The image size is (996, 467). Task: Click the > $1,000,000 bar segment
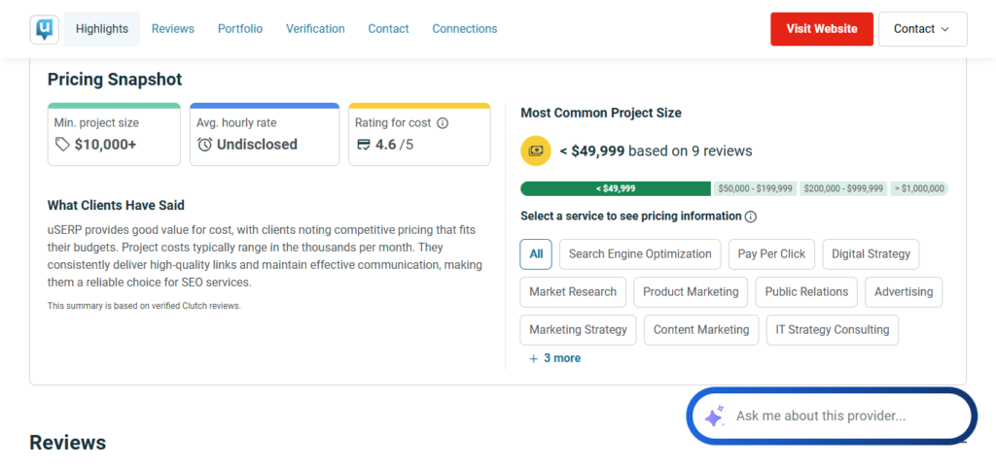click(x=919, y=188)
